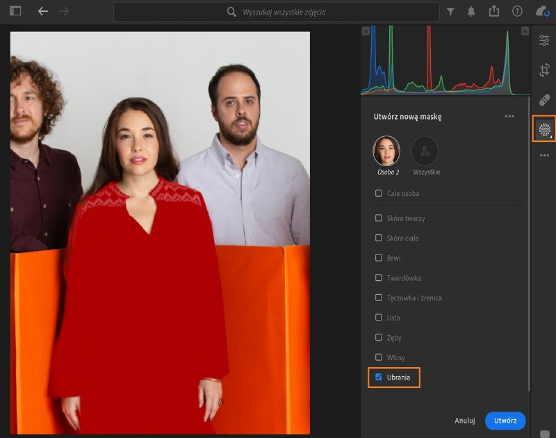Open the Edit sliders panel icon
This screenshot has height=438, width=556.
544,40
